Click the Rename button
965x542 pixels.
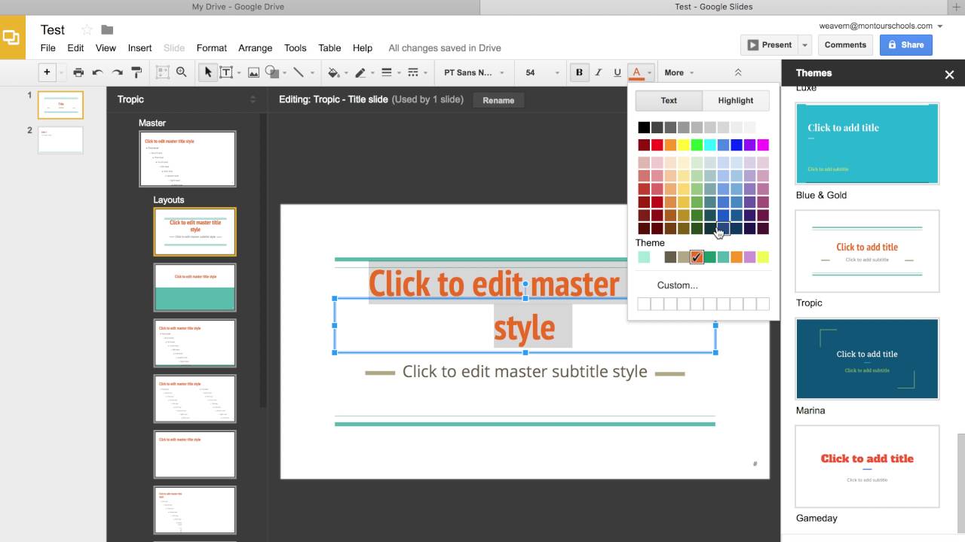point(498,100)
